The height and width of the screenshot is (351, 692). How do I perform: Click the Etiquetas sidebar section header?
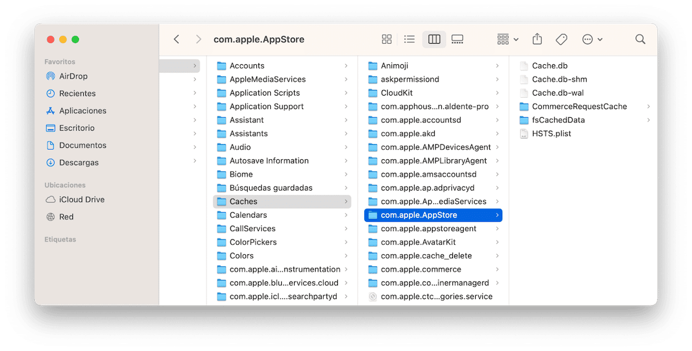pyautogui.click(x=60, y=239)
